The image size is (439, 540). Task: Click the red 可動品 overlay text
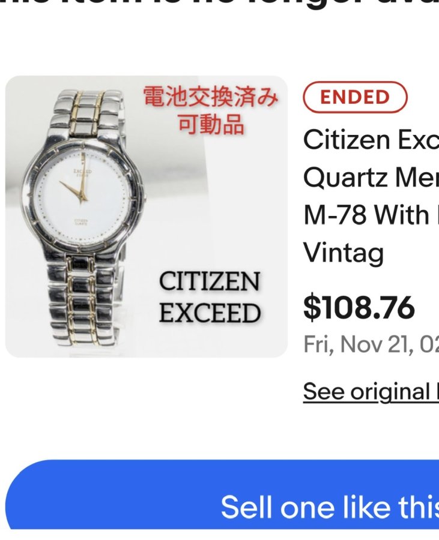point(211,124)
